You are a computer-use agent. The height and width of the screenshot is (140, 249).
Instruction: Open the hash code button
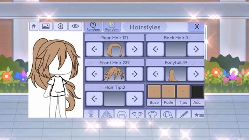34,26
